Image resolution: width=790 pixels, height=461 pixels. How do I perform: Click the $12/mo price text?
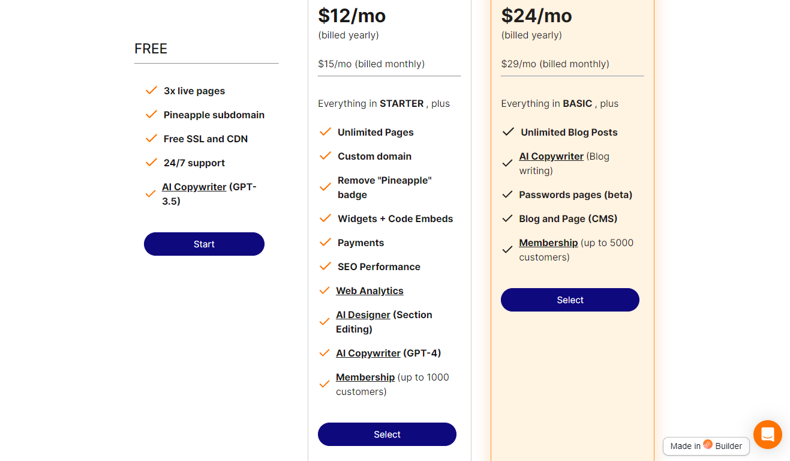coord(352,15)
